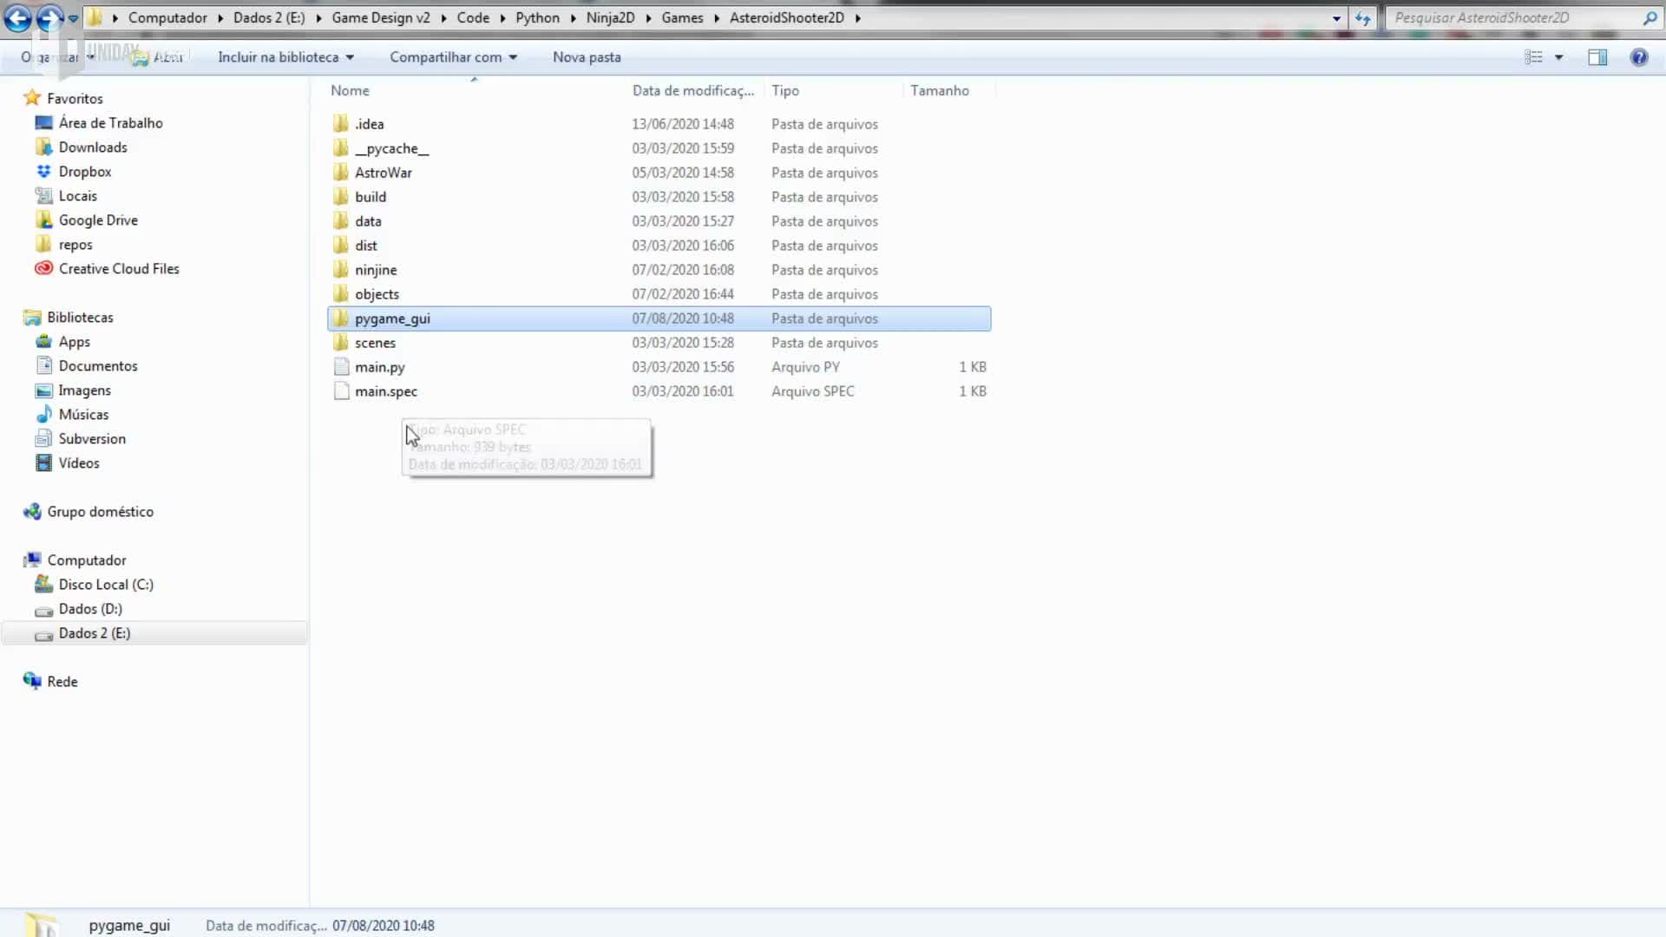Image resolution: width=1666 pixels, height=937 pixels.
Task: Select the main.py file icon
Action: (341, 367)
